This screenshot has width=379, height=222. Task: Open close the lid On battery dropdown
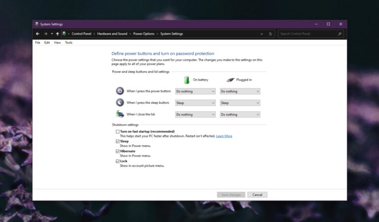pos(195,115)
